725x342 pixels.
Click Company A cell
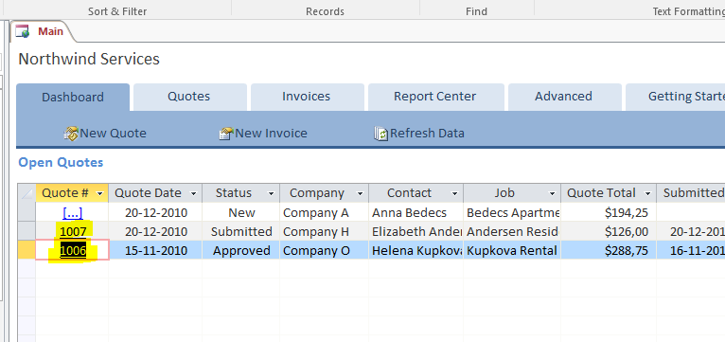click(324, 212)
